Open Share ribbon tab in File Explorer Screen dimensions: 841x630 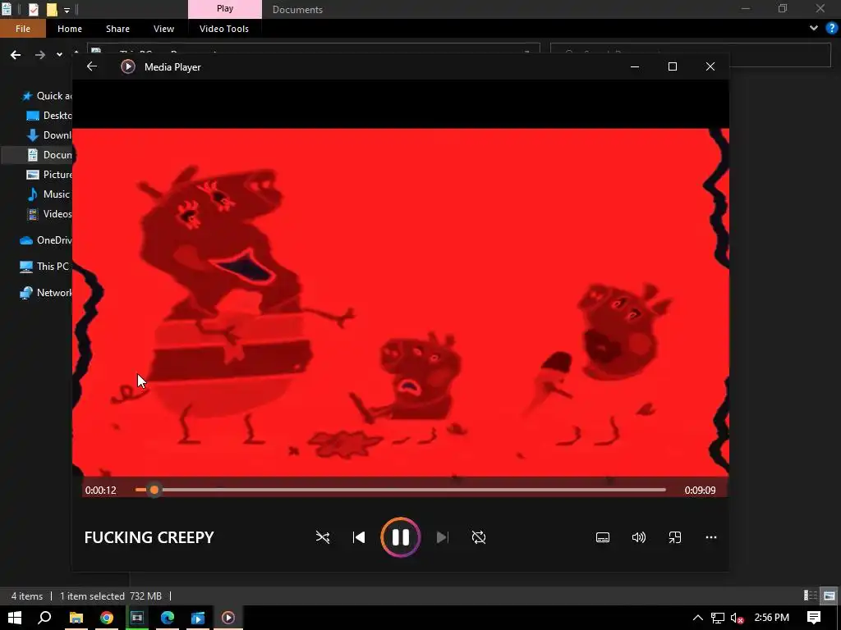click(117, 29)
